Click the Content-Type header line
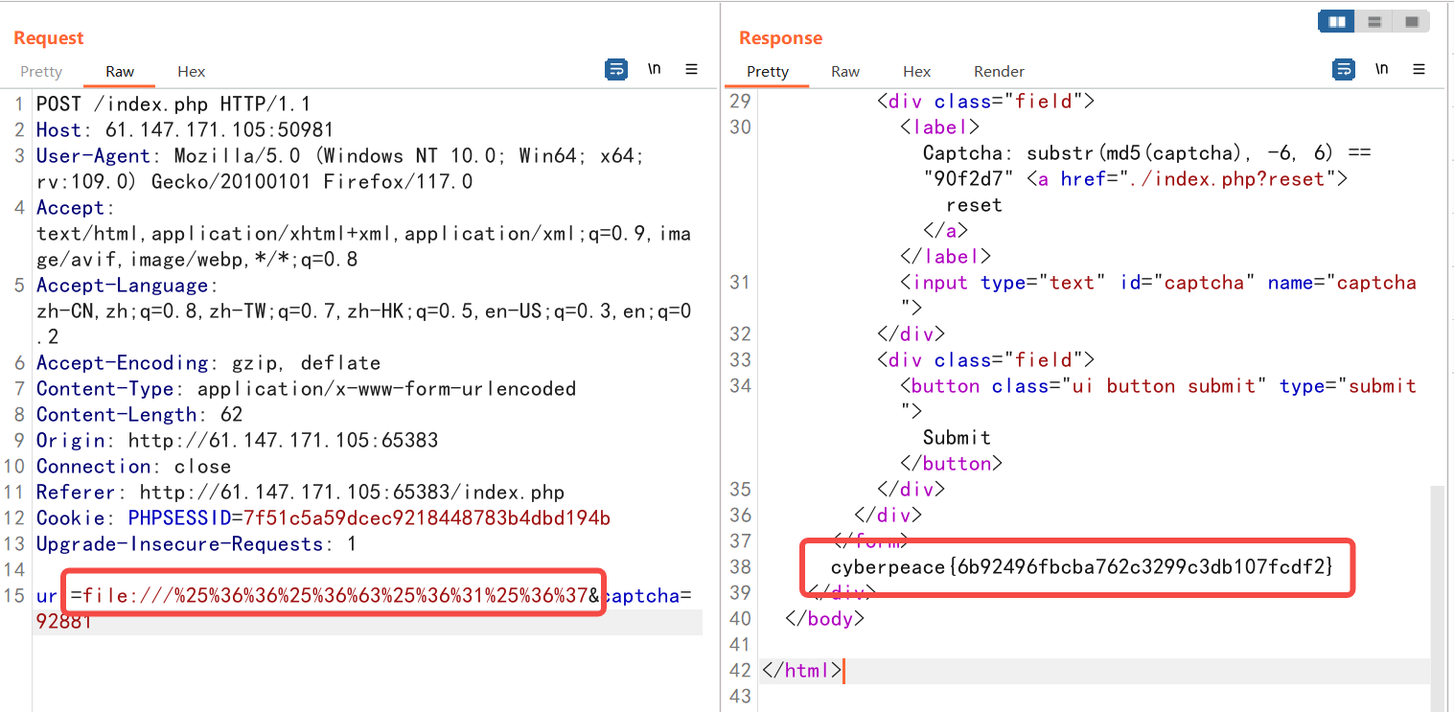The width and height of the screenshot is (1454, 712). click(x=306, y=389)
